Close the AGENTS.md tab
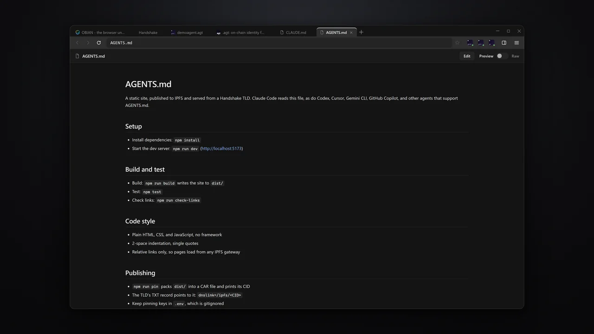This screenshot has width=594, height=334. point(351,32)
